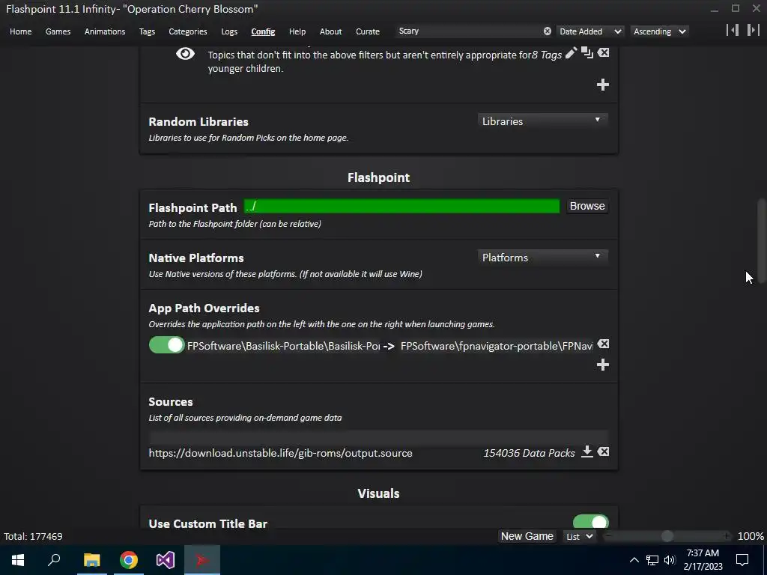Click the fpnavigator-portable override target path
This screenshot has width=767, height=575.
click(497, 346)
